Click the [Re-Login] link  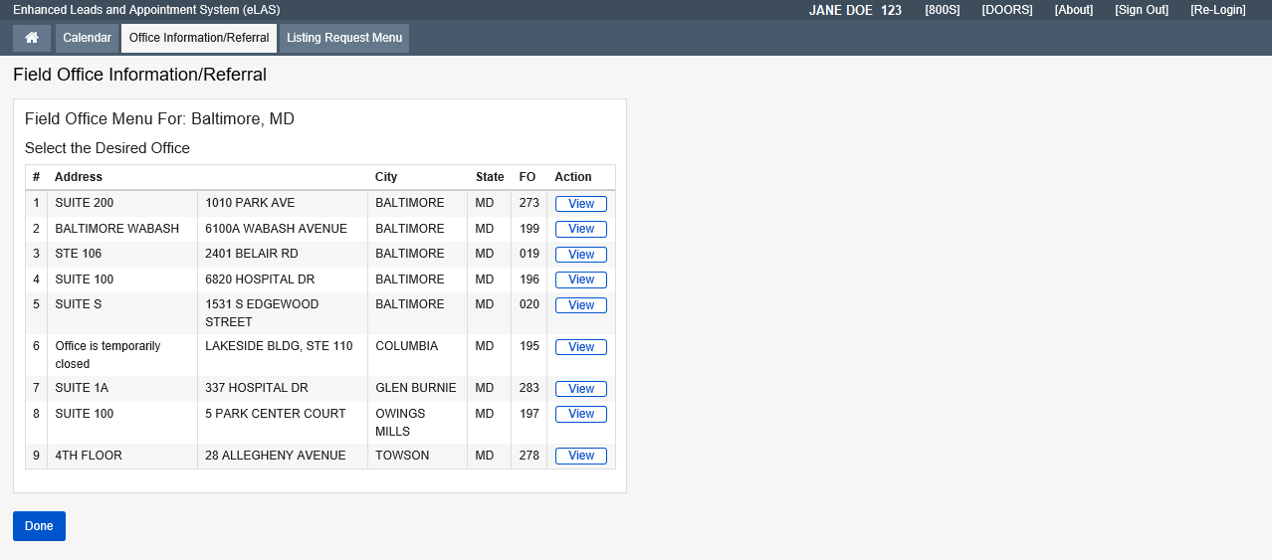pyautogui.click(x=1217, y=10)
